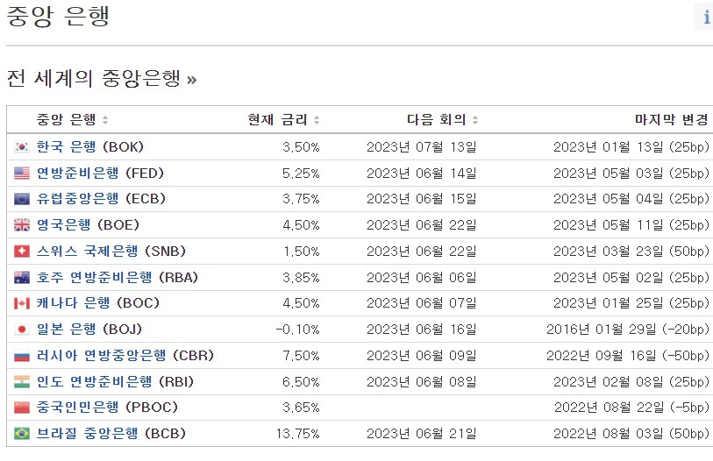Click ECB last change 2023년 05월 04일 (25bp)
The height and width of the screenshot is (461, 713).
point(631,199)
